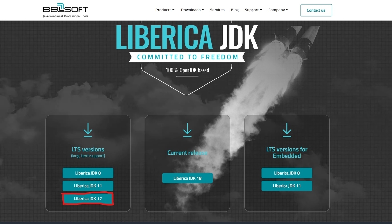Viewport: 392px width, 224px height.
Task: Download Liberica JDK 8 for Embedded
Action: point(287,173)
